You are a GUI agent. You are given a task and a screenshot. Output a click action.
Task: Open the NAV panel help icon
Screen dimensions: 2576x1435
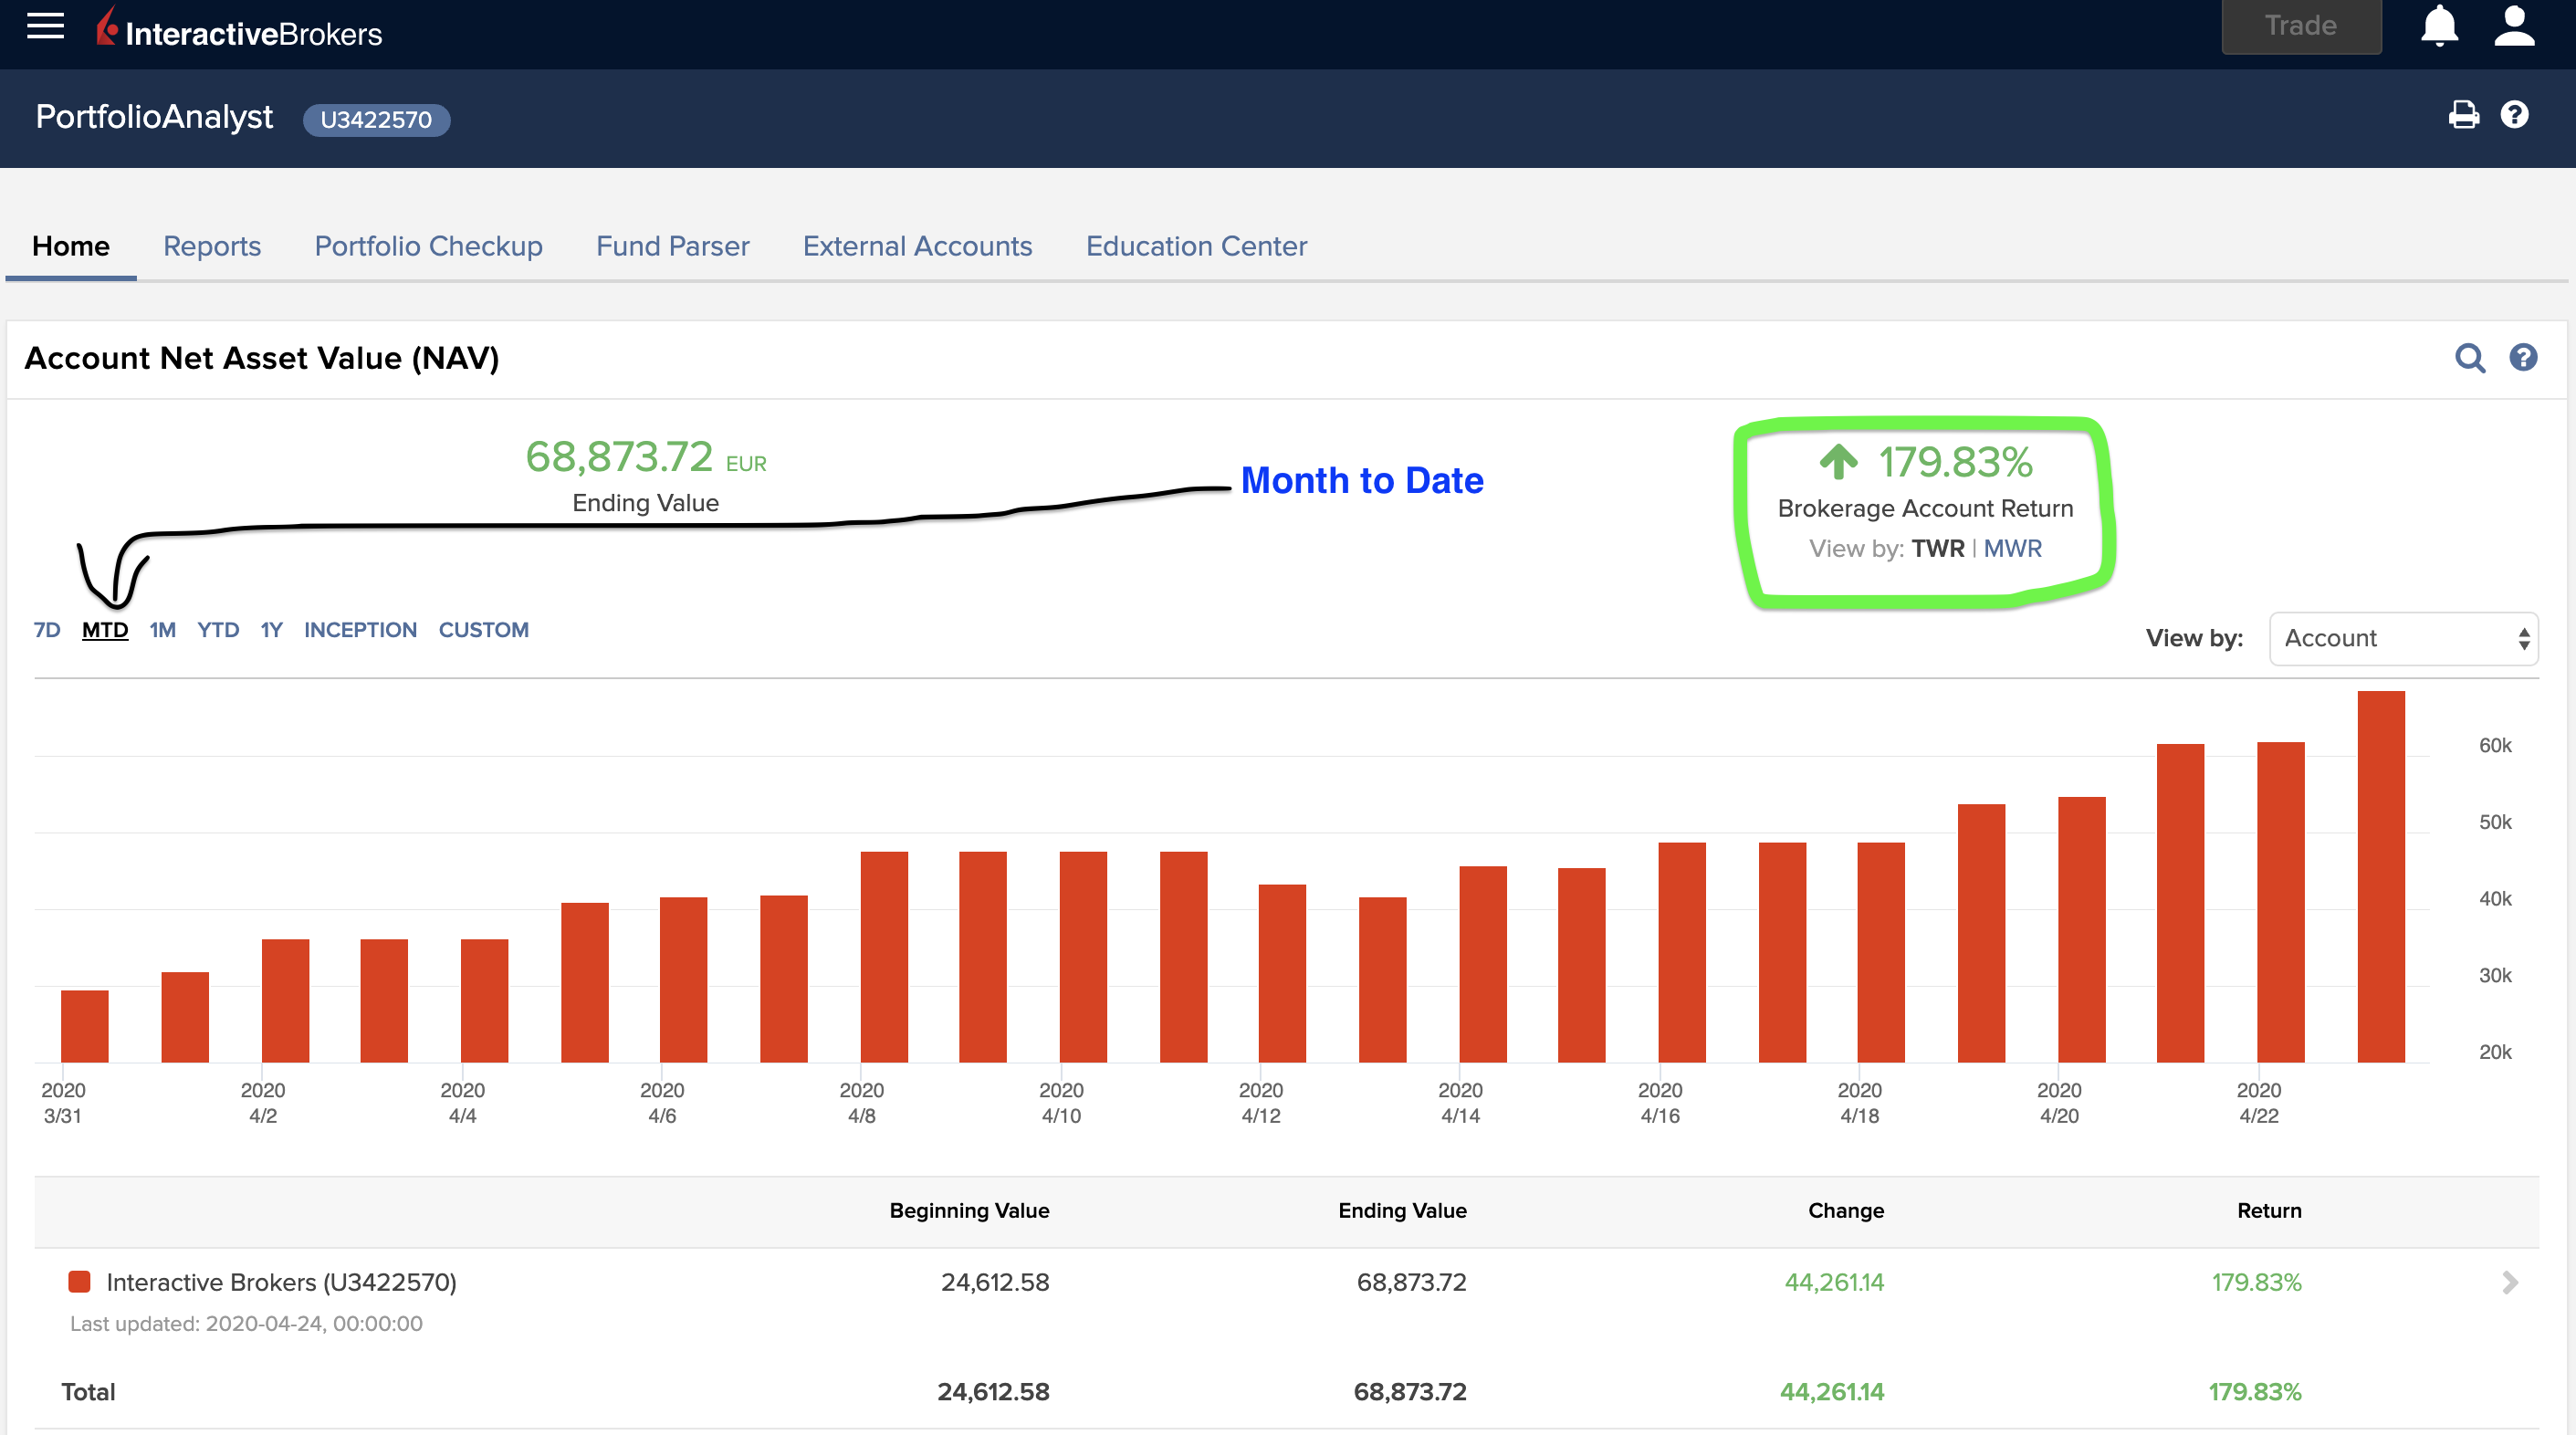pyautogui.click(x=2523, y=358)
